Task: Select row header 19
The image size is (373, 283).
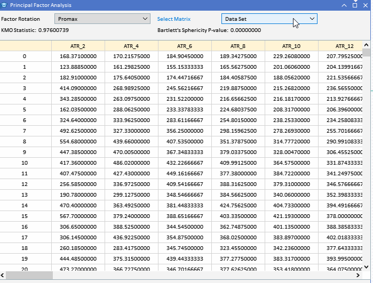Action: (x=25, y=258)
